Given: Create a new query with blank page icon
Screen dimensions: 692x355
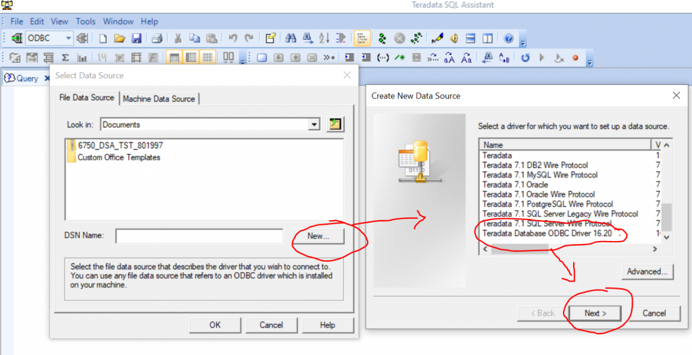Looking at the screenshot, I should (x=103, y=38).
